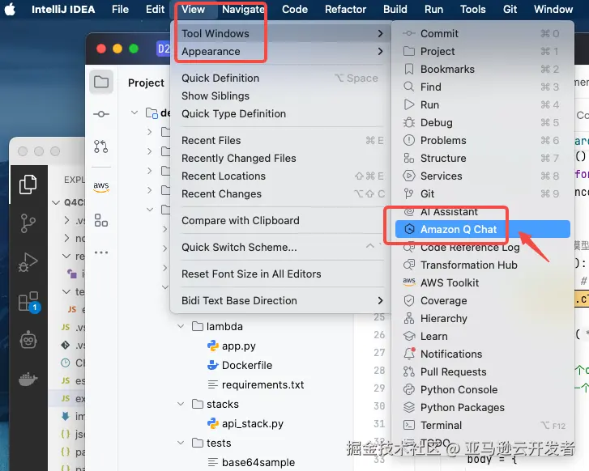The image size is (589, 471).
Task: Click the Services icon in submenu
Action: 408,176
